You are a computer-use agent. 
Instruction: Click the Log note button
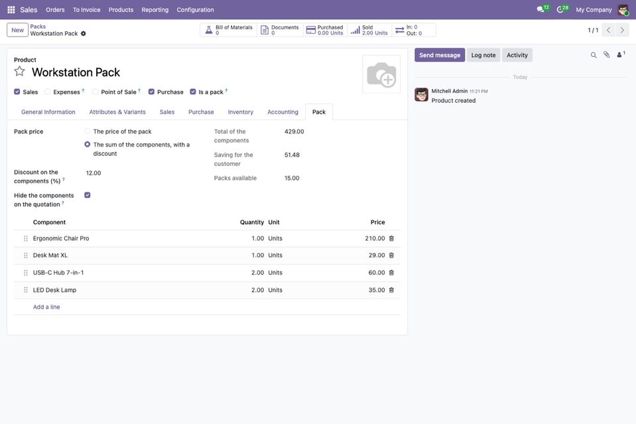tap(483, 55)
